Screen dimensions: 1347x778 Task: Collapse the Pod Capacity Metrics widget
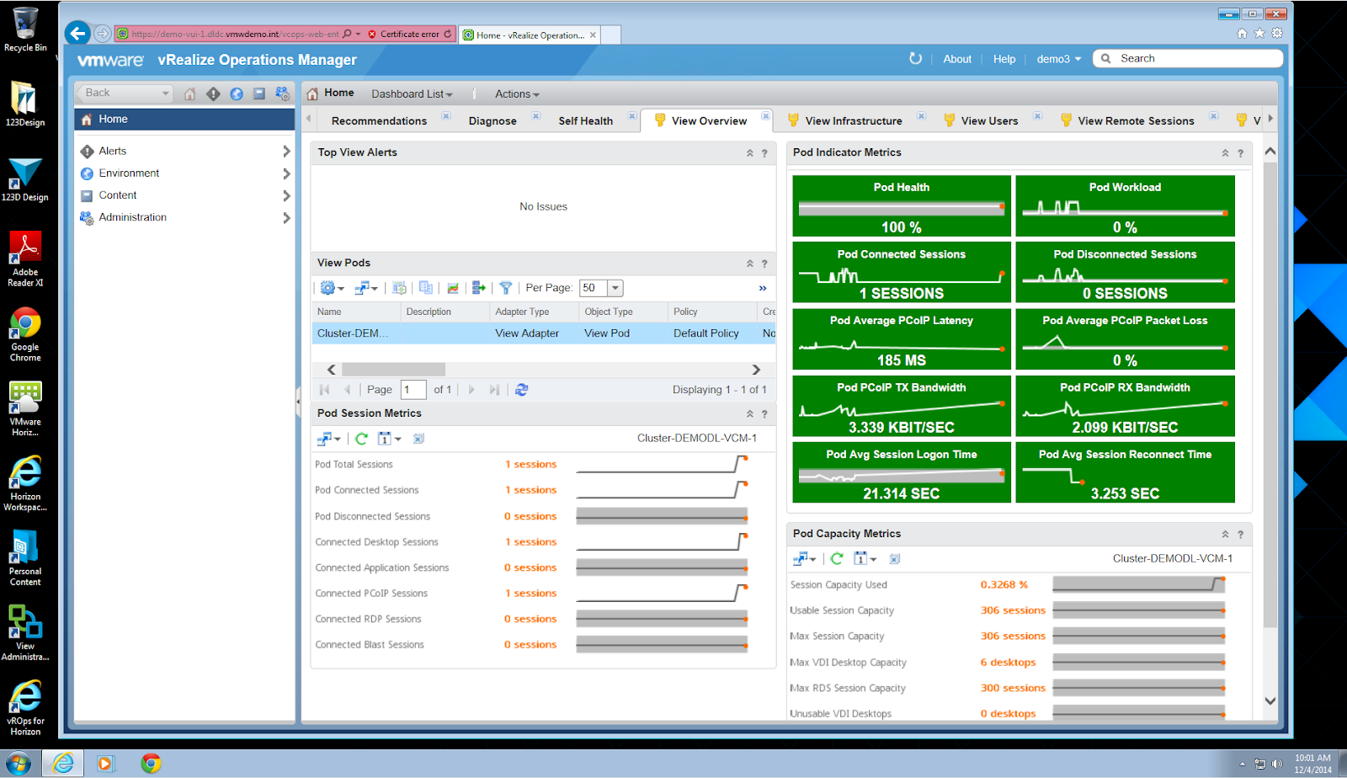1225,535
